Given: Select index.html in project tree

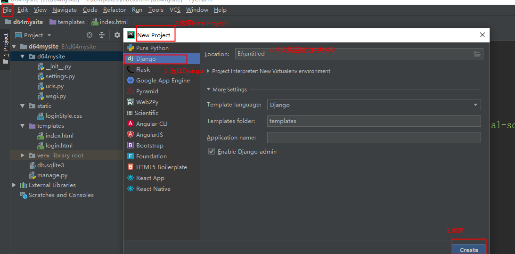Looking at the screenshot, I should 56,136.
